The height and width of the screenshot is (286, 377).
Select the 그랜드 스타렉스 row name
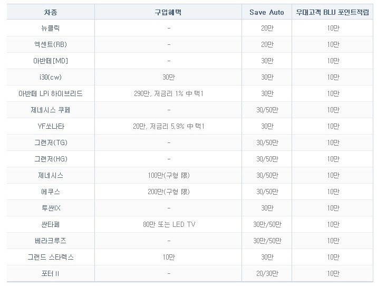pos(51,257)
